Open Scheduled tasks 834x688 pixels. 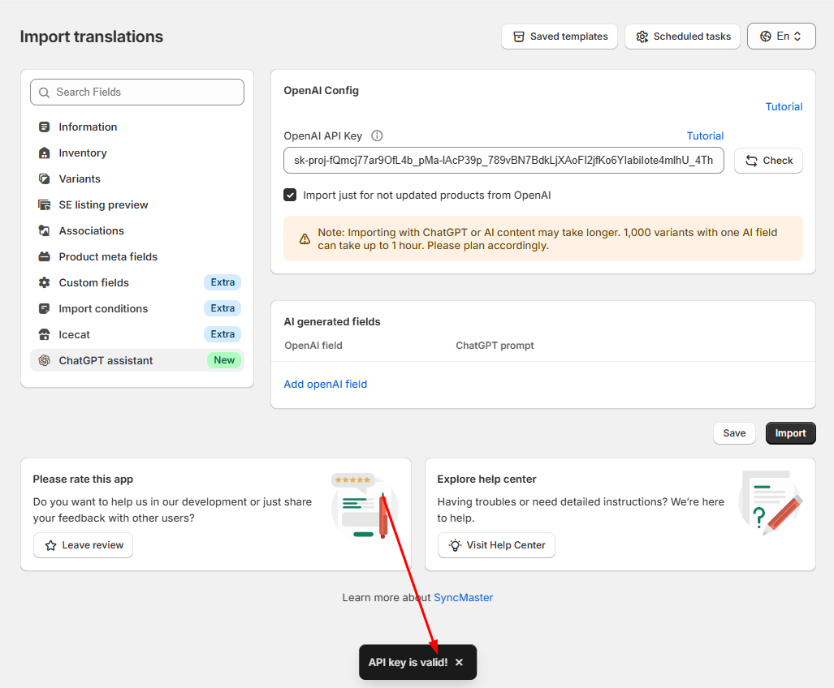click(x=682, y=37)
